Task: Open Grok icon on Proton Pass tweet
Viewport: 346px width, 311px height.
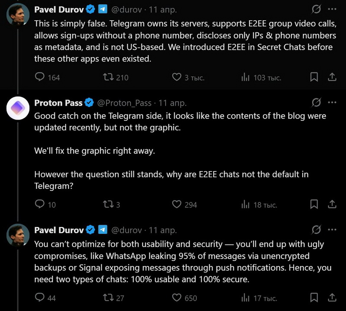Action: coord(316,103)
